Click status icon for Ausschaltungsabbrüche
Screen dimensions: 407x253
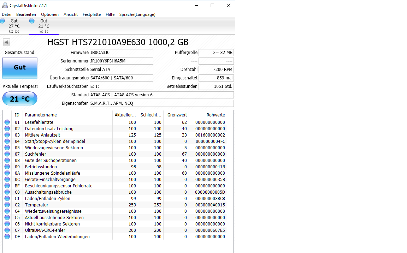coord(7,192)
